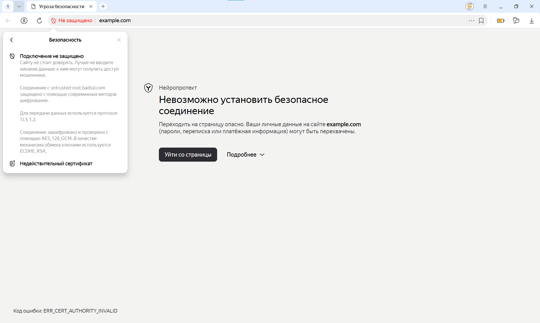The image size is (540, 323).
Task: Reload the page with the refresh icon
Action: 40,21
